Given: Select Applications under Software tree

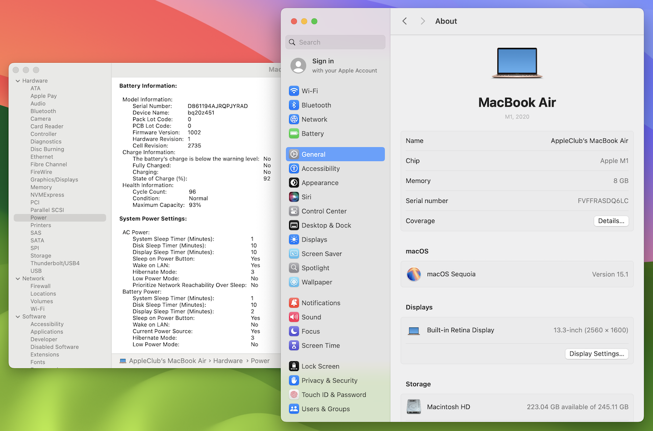Looking at the screenshot, I should click(x=47, y=332).
